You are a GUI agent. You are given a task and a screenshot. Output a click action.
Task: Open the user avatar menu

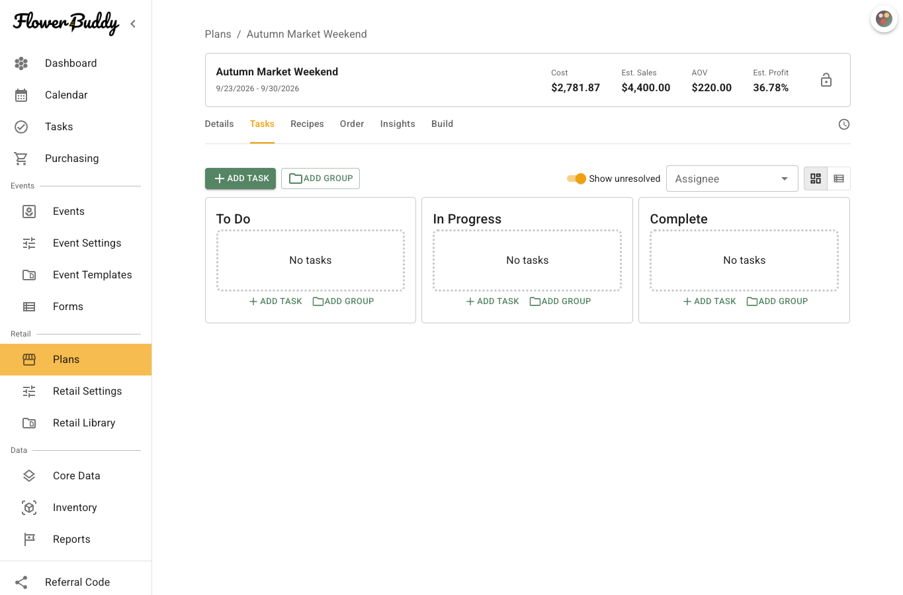(x=884, y=19)
